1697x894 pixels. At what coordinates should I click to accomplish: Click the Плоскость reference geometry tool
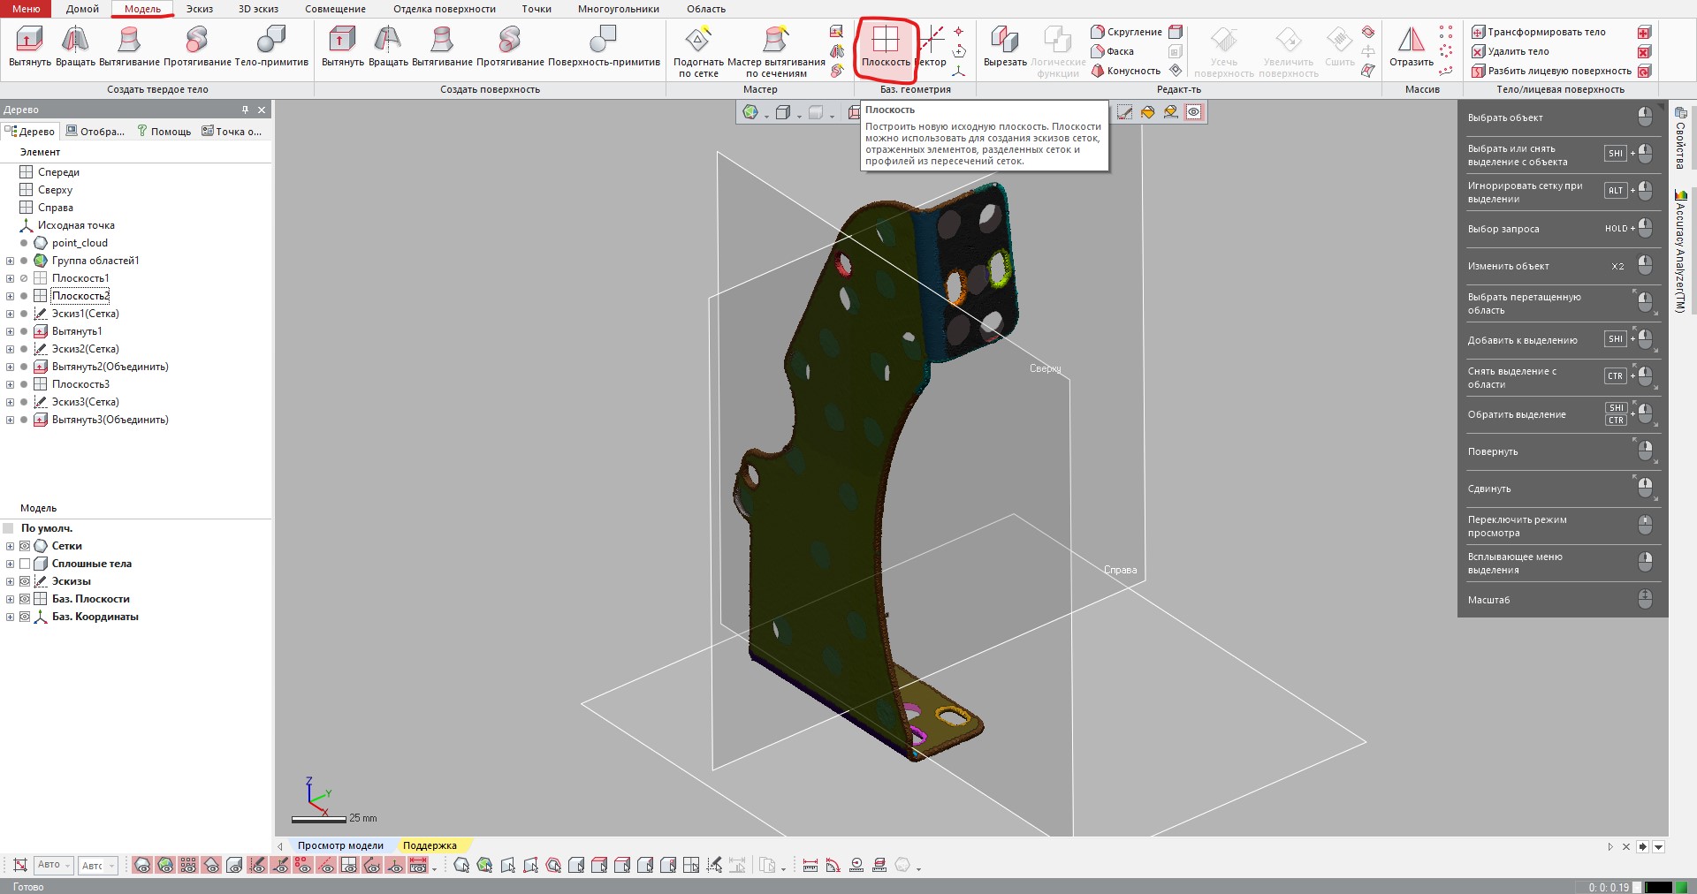886,46
